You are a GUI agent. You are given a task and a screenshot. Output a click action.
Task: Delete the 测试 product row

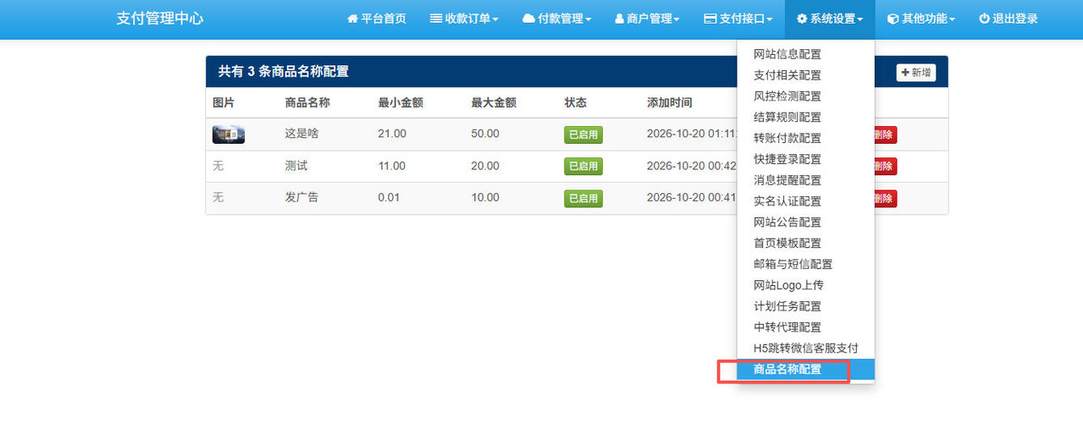(x=886, y=166)
